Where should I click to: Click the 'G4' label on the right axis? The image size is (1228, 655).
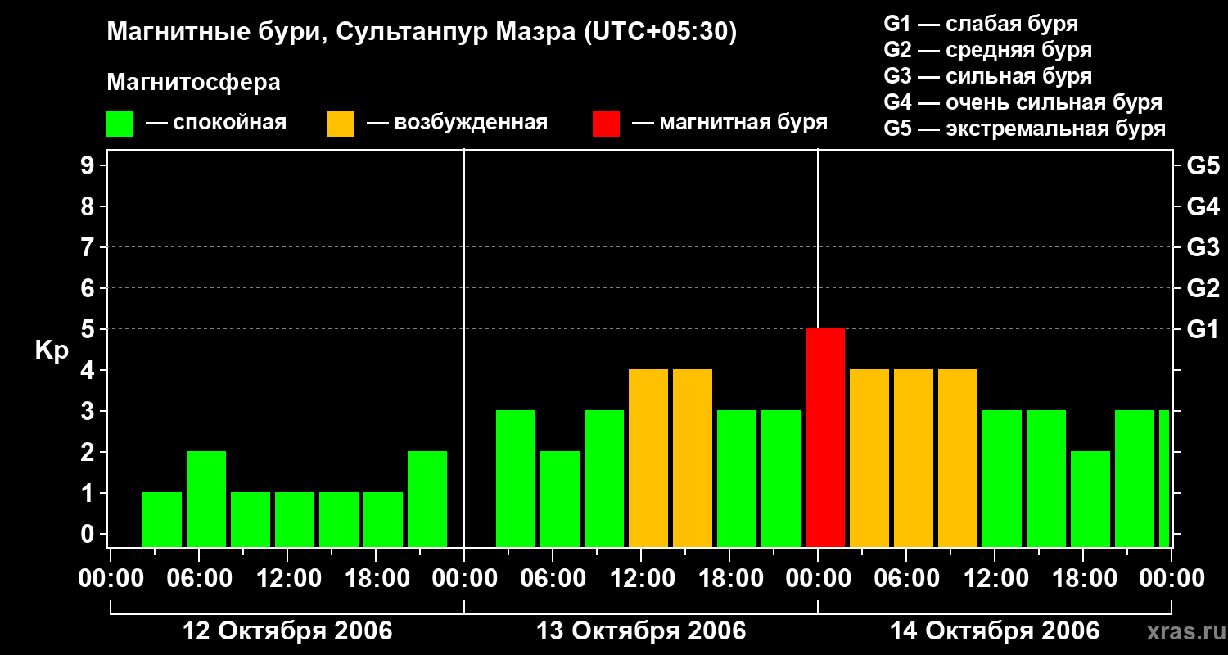[1203, 206]
